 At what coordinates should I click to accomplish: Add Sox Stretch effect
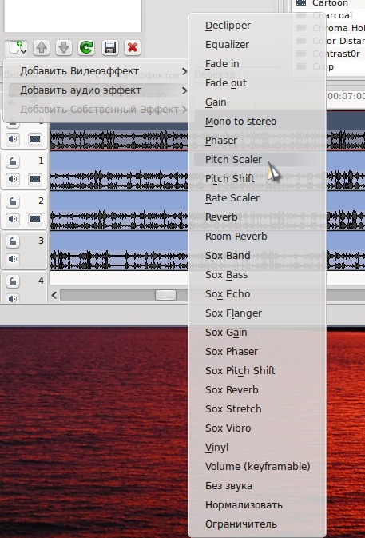click(x=257, y=409)
